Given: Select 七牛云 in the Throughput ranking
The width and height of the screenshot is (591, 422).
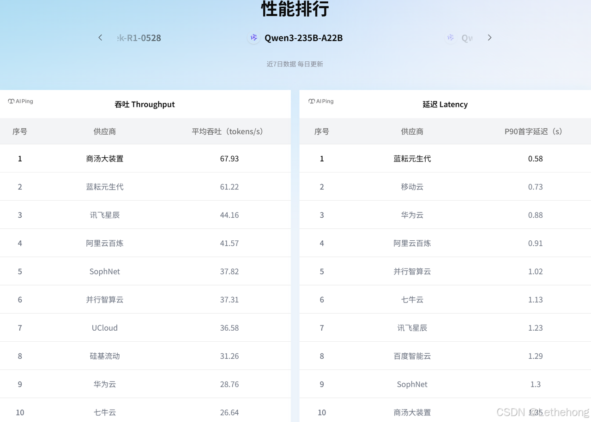Looking at the screenshot, I should point(105,412).
